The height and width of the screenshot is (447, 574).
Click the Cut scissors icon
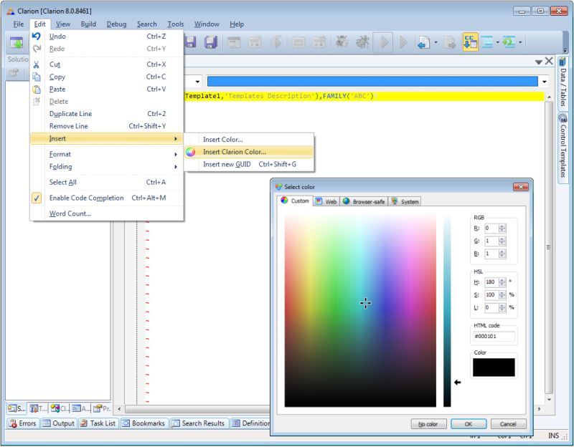coord(37,64)
